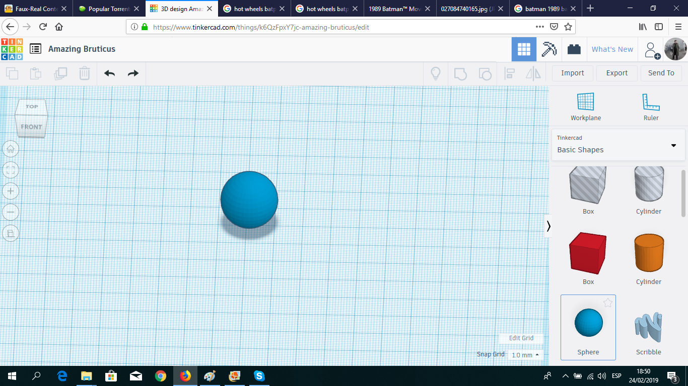Open the Windows Start menu
This screenshot has height=386, width=688.
(x=12, y=376)
